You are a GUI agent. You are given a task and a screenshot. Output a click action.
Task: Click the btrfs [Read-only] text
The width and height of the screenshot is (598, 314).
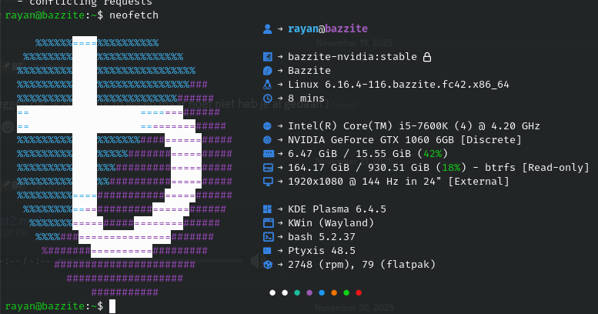[x=537, y=168]
